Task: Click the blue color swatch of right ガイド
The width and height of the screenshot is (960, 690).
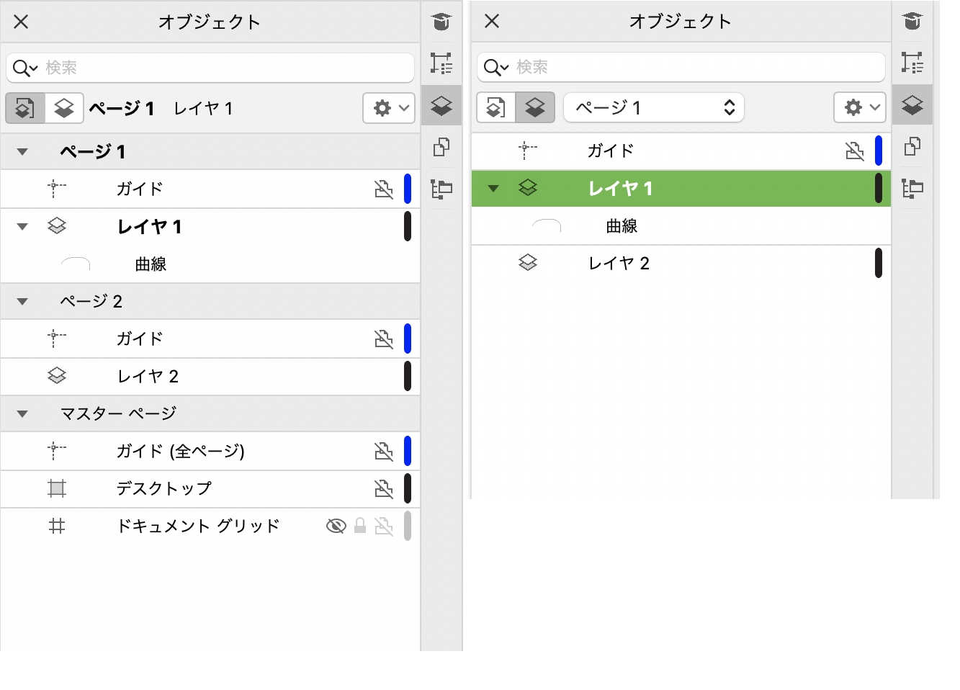Action: (x=879, y=151)
